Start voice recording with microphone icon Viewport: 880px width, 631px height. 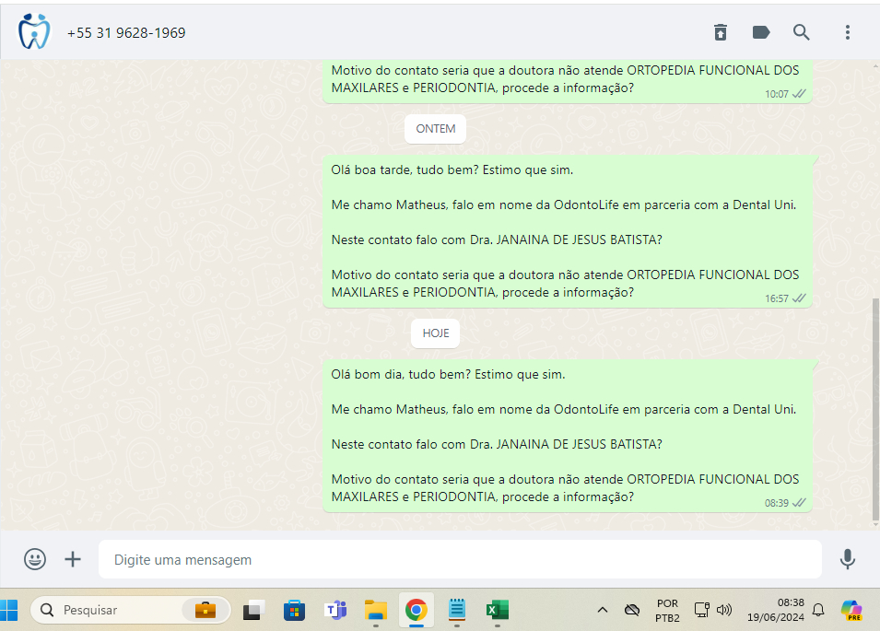(x=848, y=559)
